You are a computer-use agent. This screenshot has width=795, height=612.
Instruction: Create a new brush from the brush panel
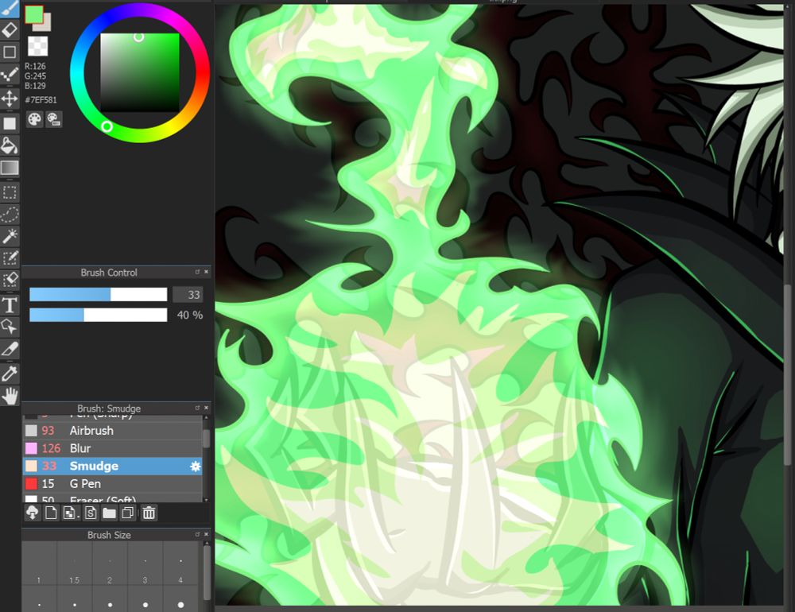49,513
